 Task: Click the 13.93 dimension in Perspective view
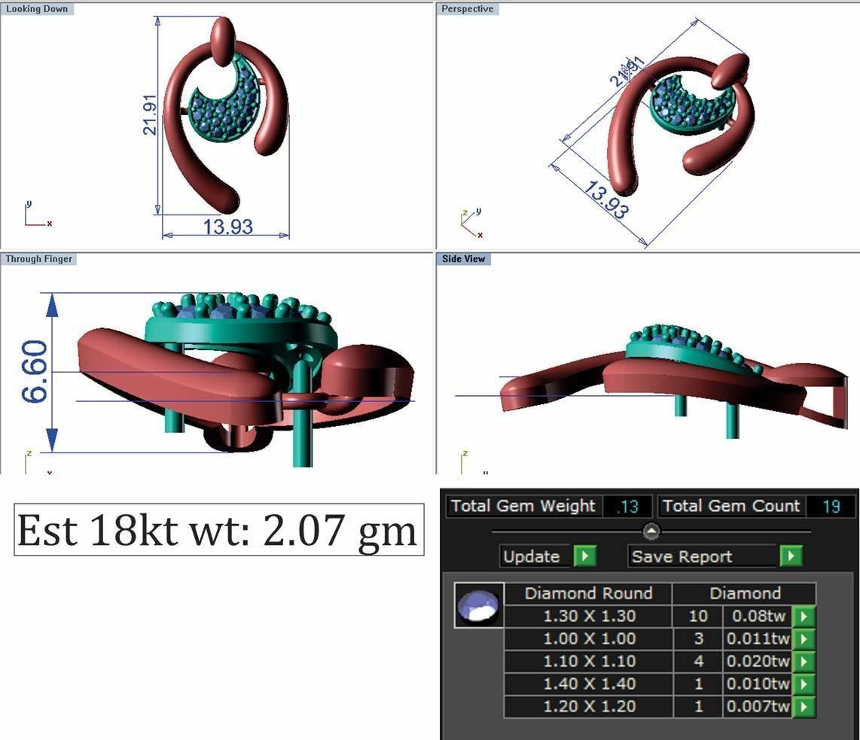(606, 199)
